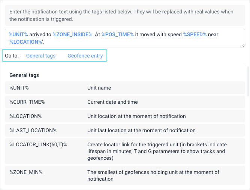Click %POS_TIME% tag in the notification text
This screenshot has width=250, height=190.
coord(117,34)
